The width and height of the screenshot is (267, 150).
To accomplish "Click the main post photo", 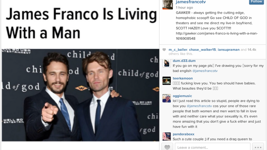I will click(x=80, y=95).
